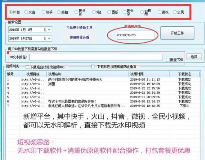The height and width of the screenshot is (160, 205).
Task: Enable 下载后自动修改视频MD5 checkbox
Action: pyautogui.click(x=27, y=67)
